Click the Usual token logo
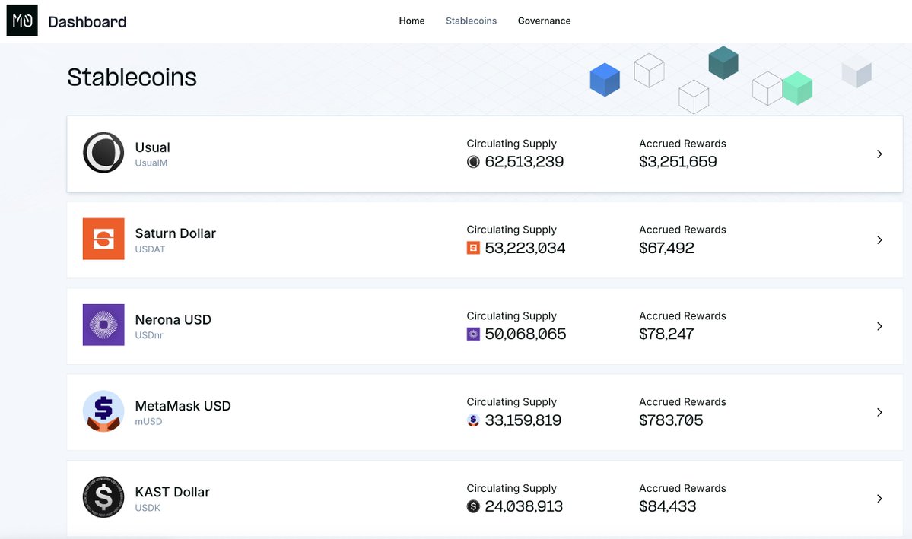912x539 pixels. (x=103, y=153)
